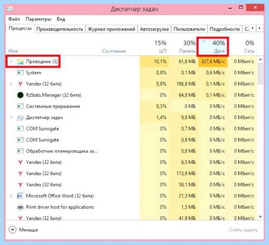Click the Снять задачу button
269x245 pixels.
[x=243, y=230]
